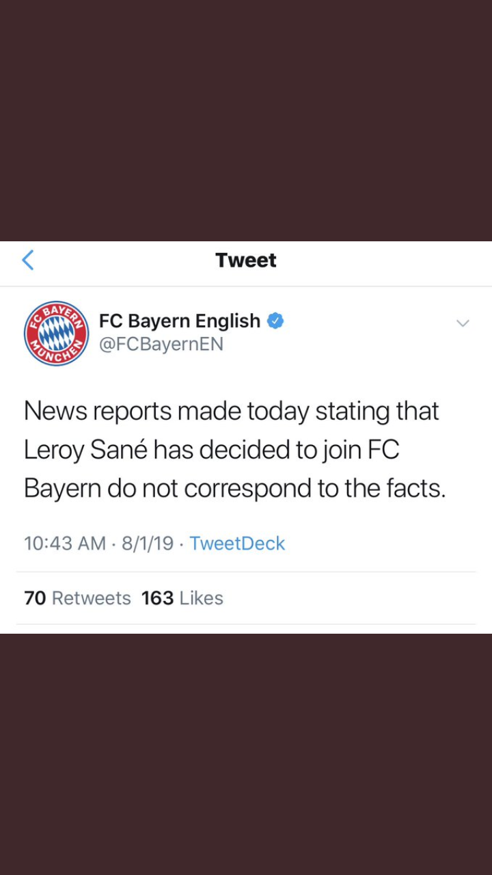This screenshot has height=875, width=492.
Task: Expand the tweet options chevron
Action: click(x=463, y=323)
